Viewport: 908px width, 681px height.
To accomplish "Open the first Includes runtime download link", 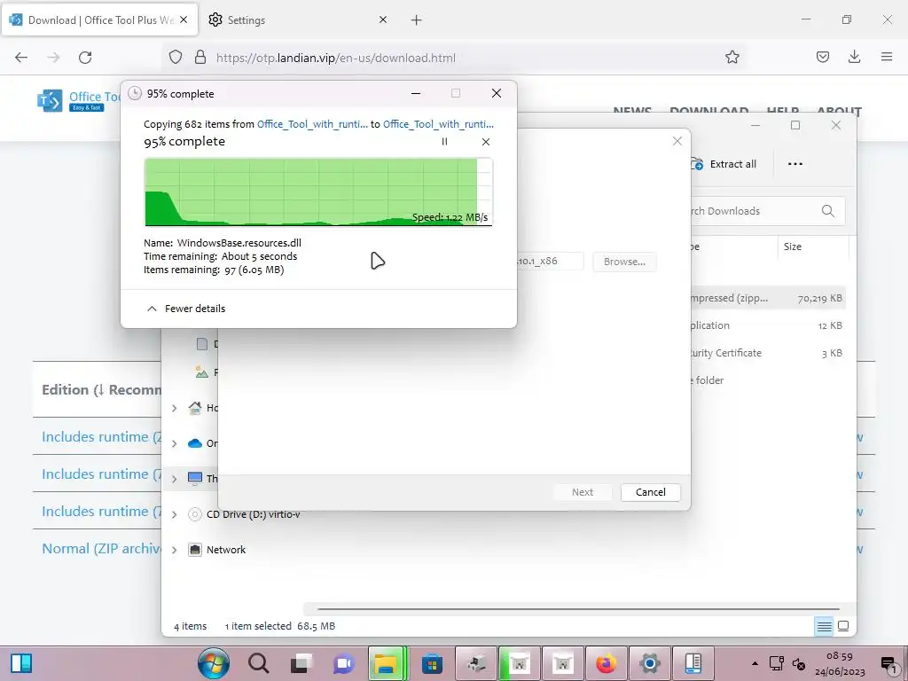I will pos(101,437).
